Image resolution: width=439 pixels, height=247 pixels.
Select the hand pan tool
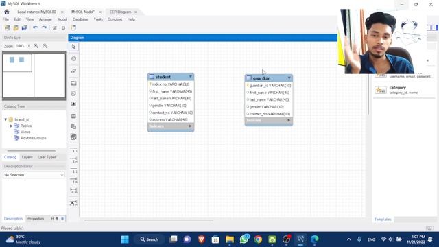[73, 58]
